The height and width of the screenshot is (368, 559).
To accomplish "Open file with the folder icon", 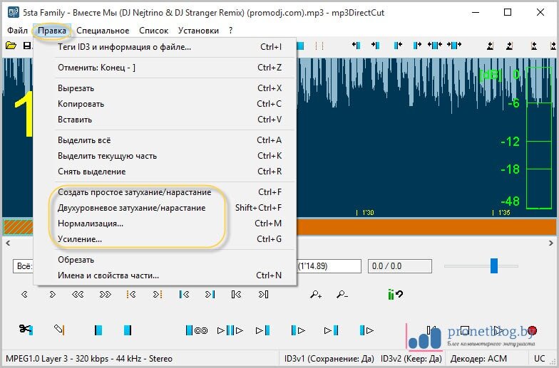I will (x=11, y=46).
